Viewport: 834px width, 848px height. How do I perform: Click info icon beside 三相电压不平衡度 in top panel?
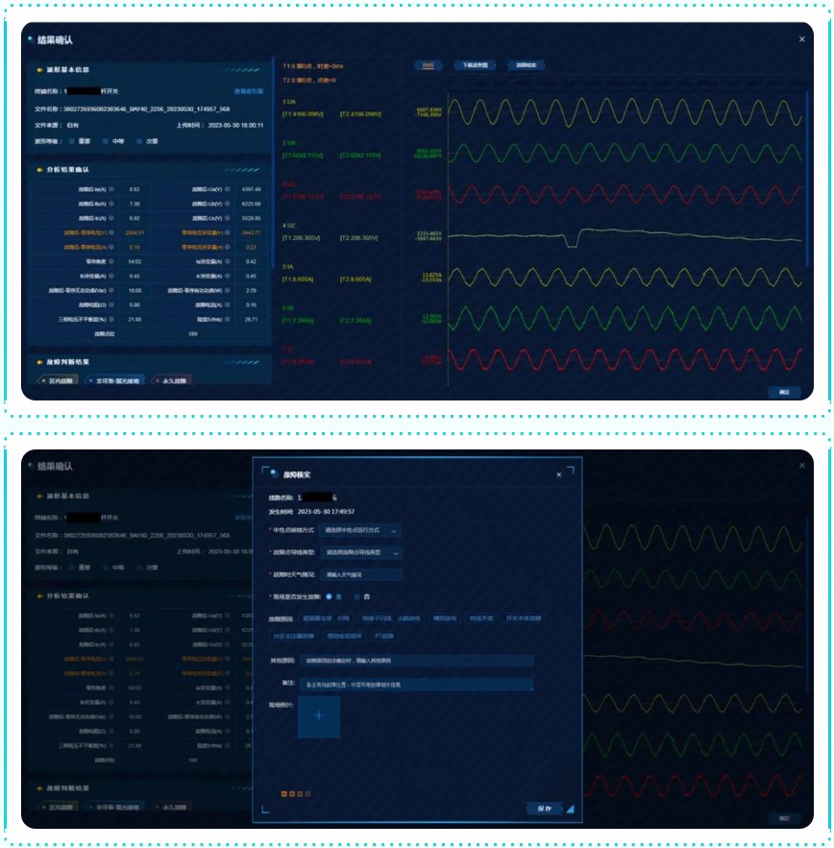point(111,318)
